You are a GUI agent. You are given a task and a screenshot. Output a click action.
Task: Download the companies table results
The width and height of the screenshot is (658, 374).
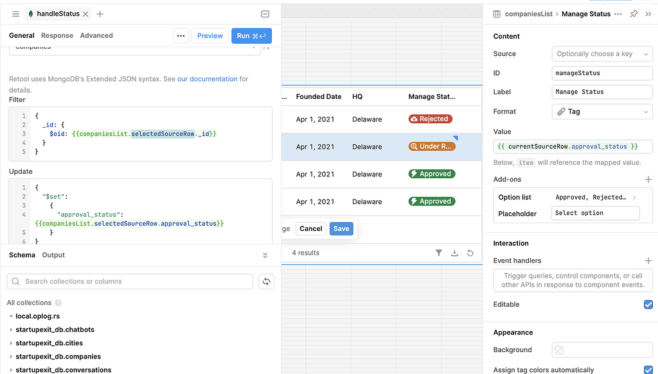(454, 253)
